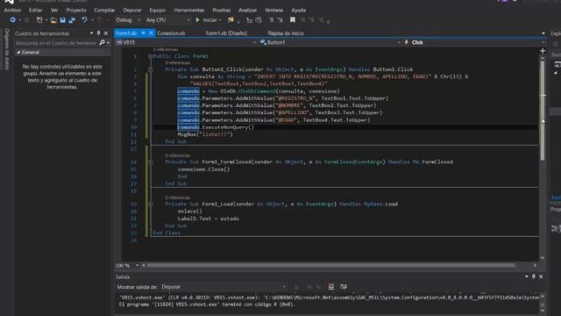
Task: Start debugging with the Iniciar button
Action: pos(207,20)
